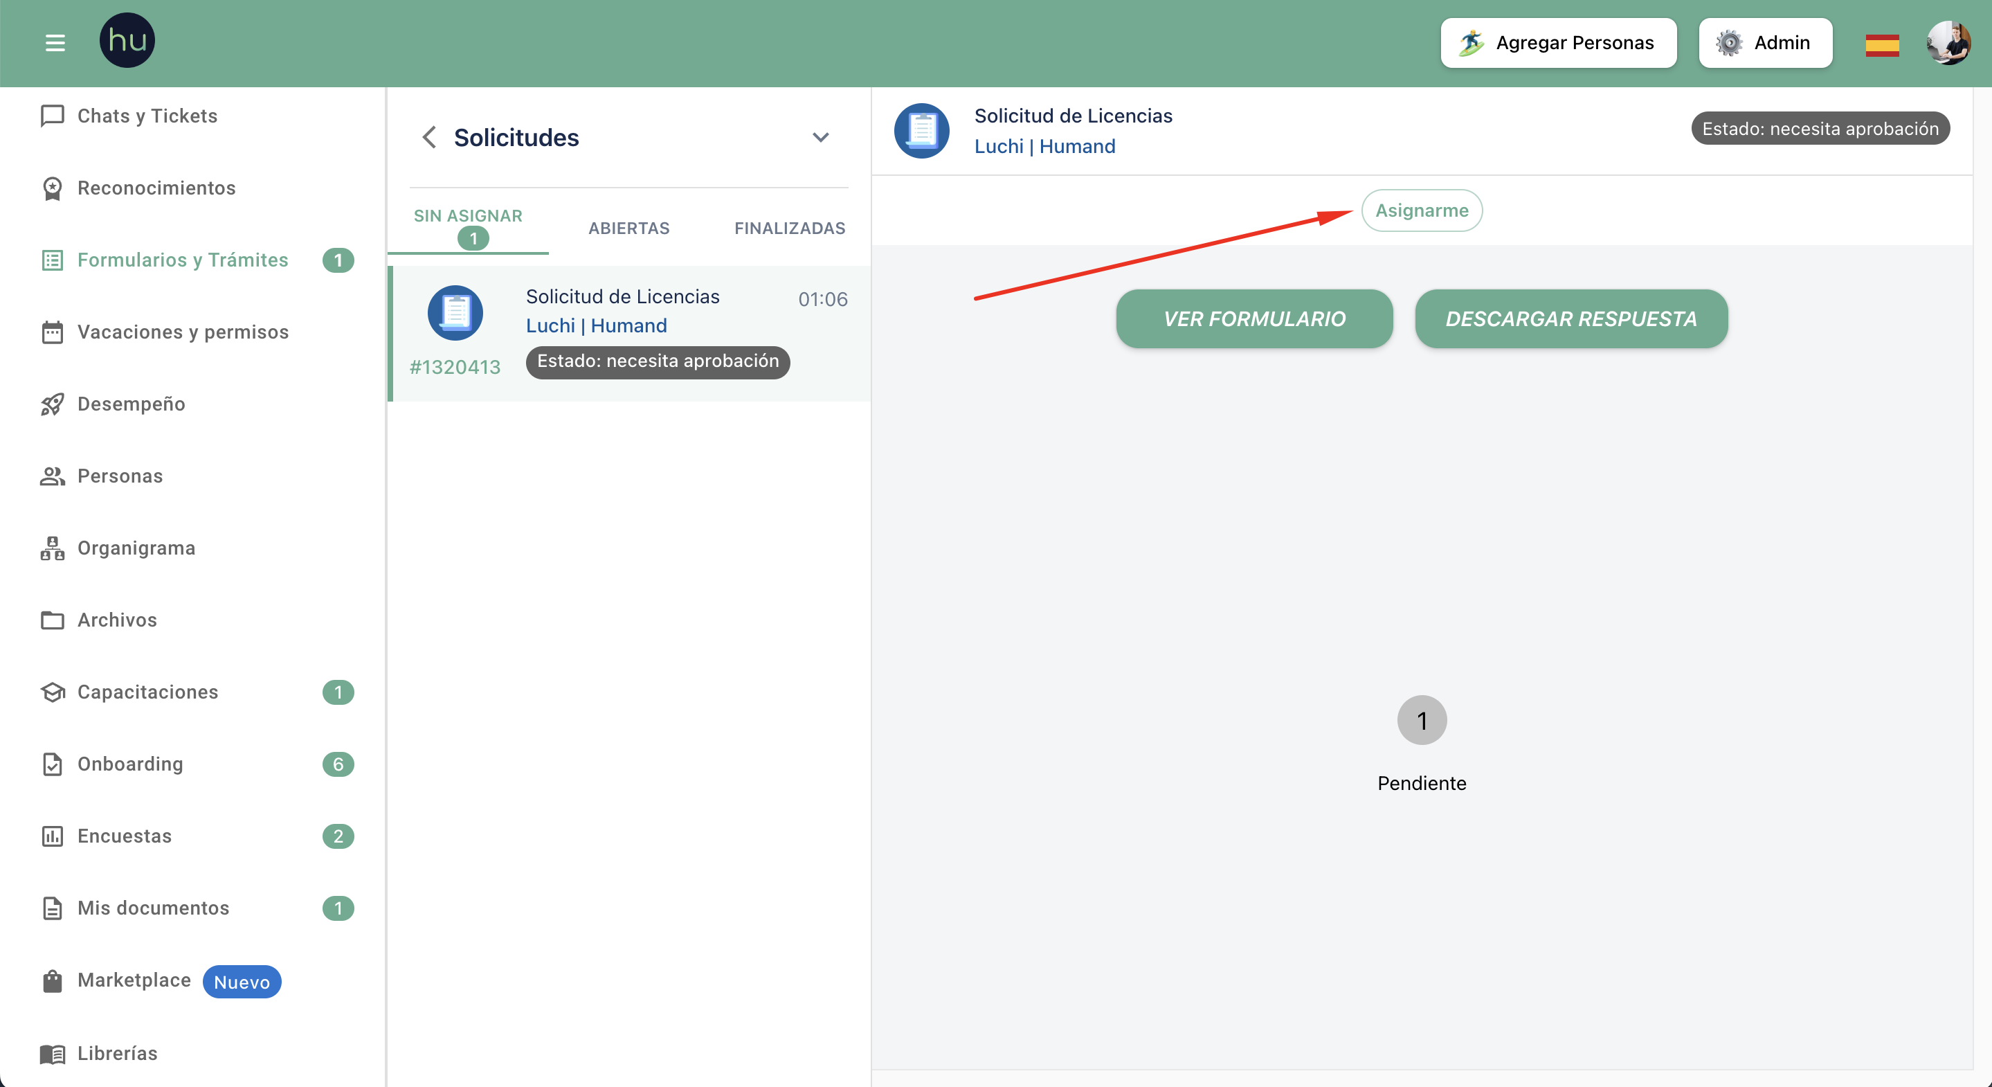Click the Humand 'hu' logo
The width and height of the screenshot is (1992, 1087).
tap(127, 40)
